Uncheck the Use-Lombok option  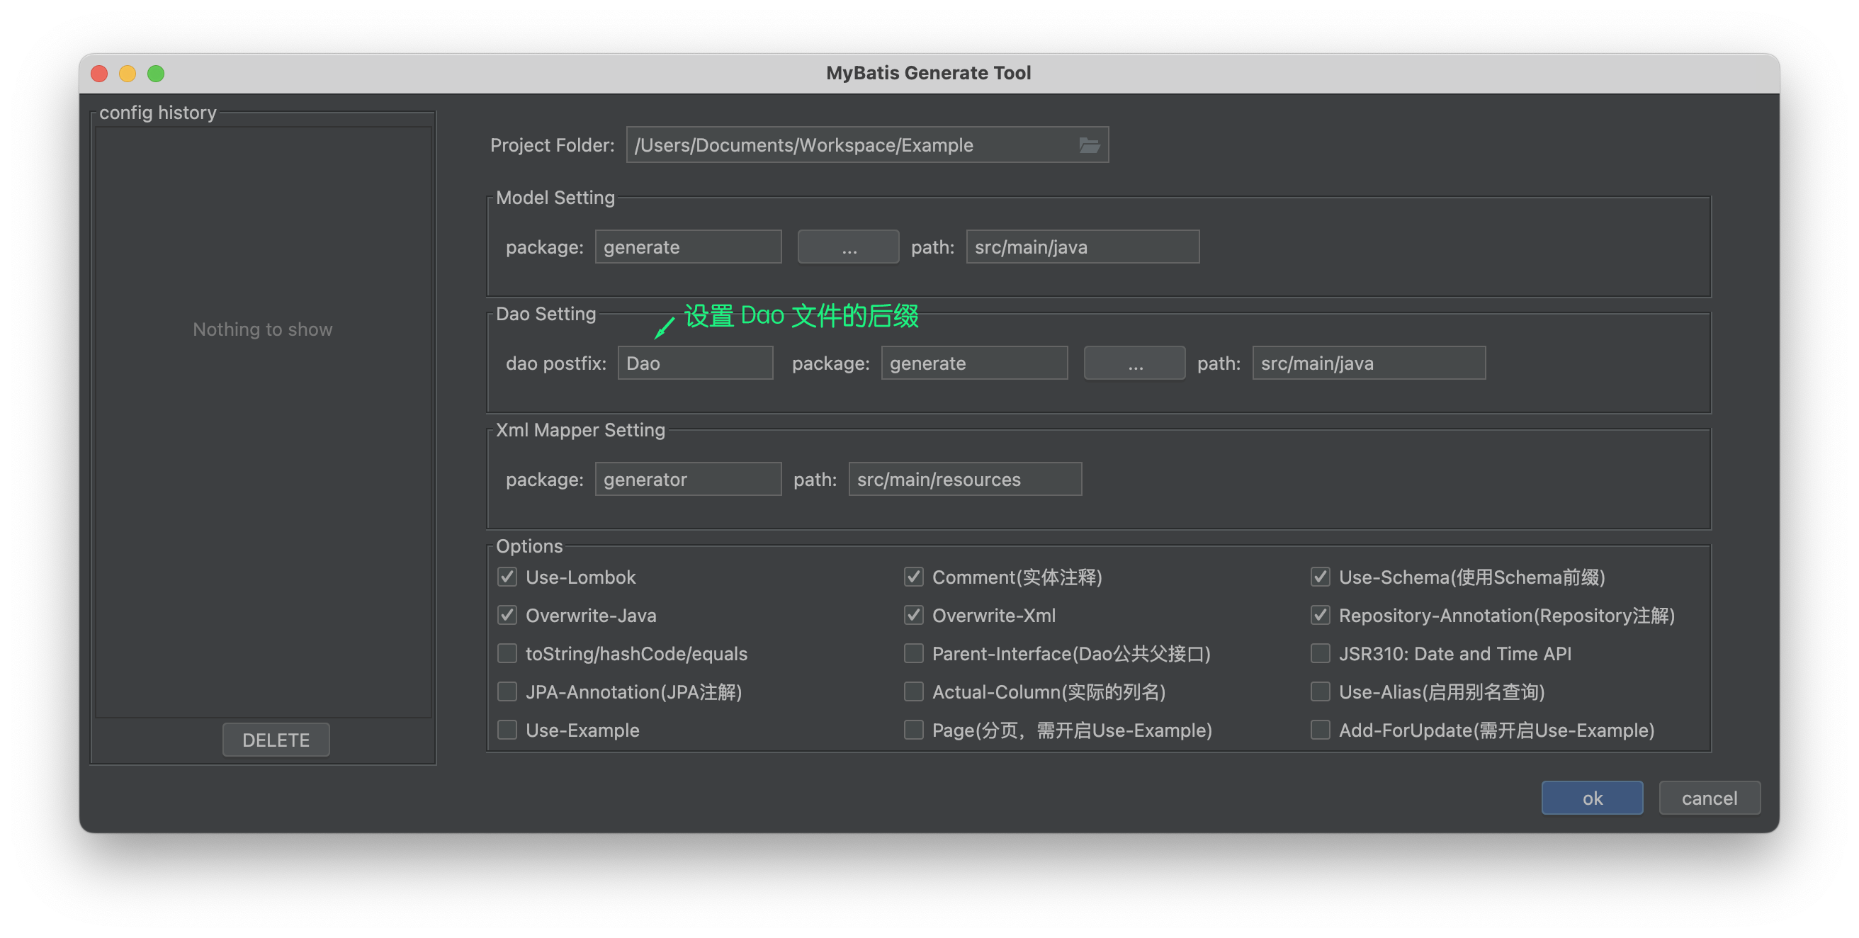(507, 577)
